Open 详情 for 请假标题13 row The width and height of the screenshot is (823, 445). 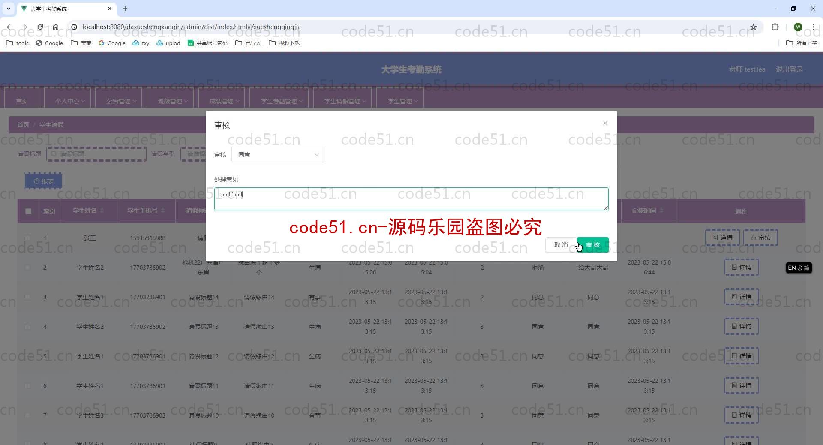coord(741,326)
